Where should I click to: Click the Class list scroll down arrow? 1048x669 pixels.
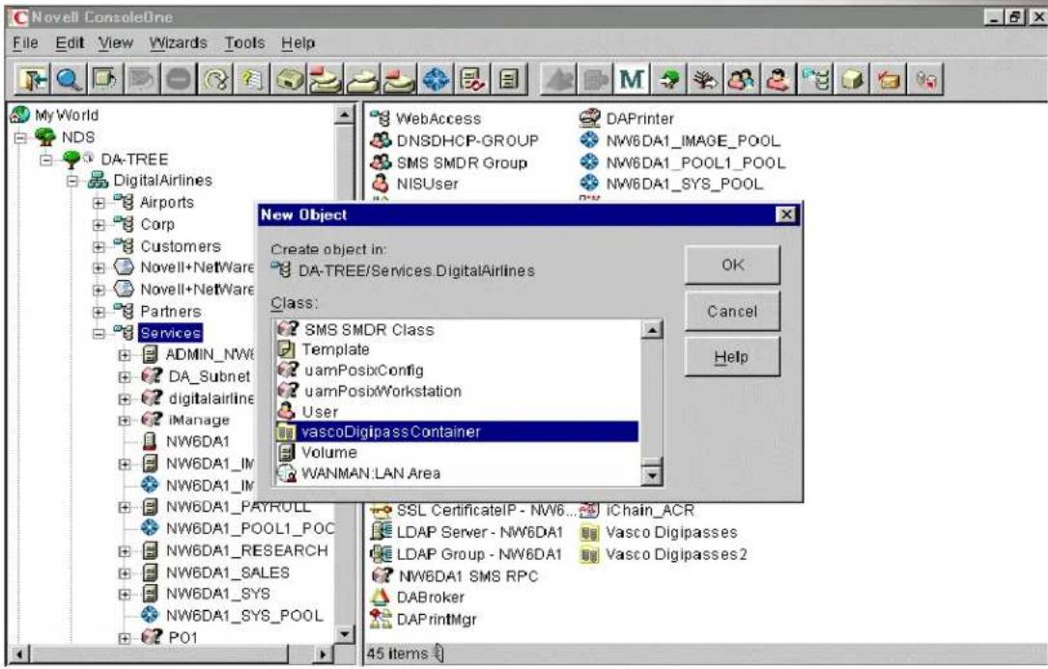651,475
